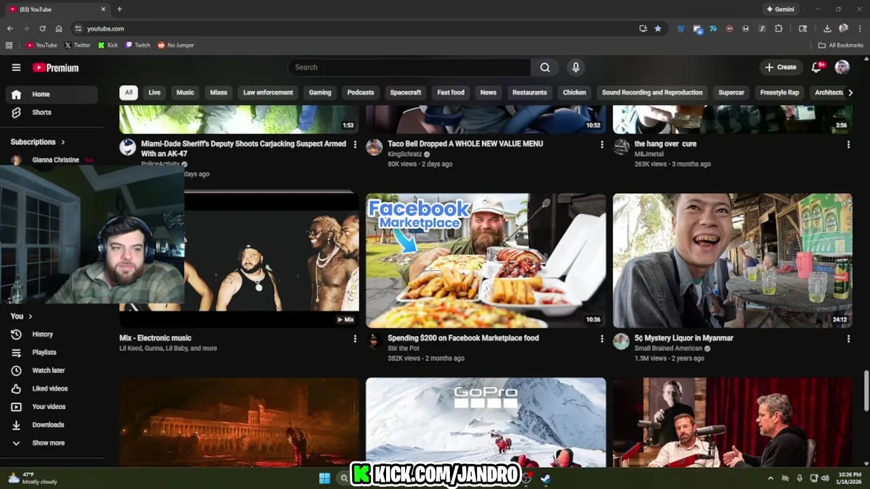
Task: Open Playlists in the sidebar
Action: [x=52, y=352]
